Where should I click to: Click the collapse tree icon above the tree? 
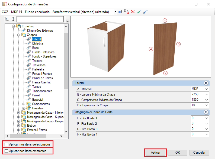pos(13,19)
